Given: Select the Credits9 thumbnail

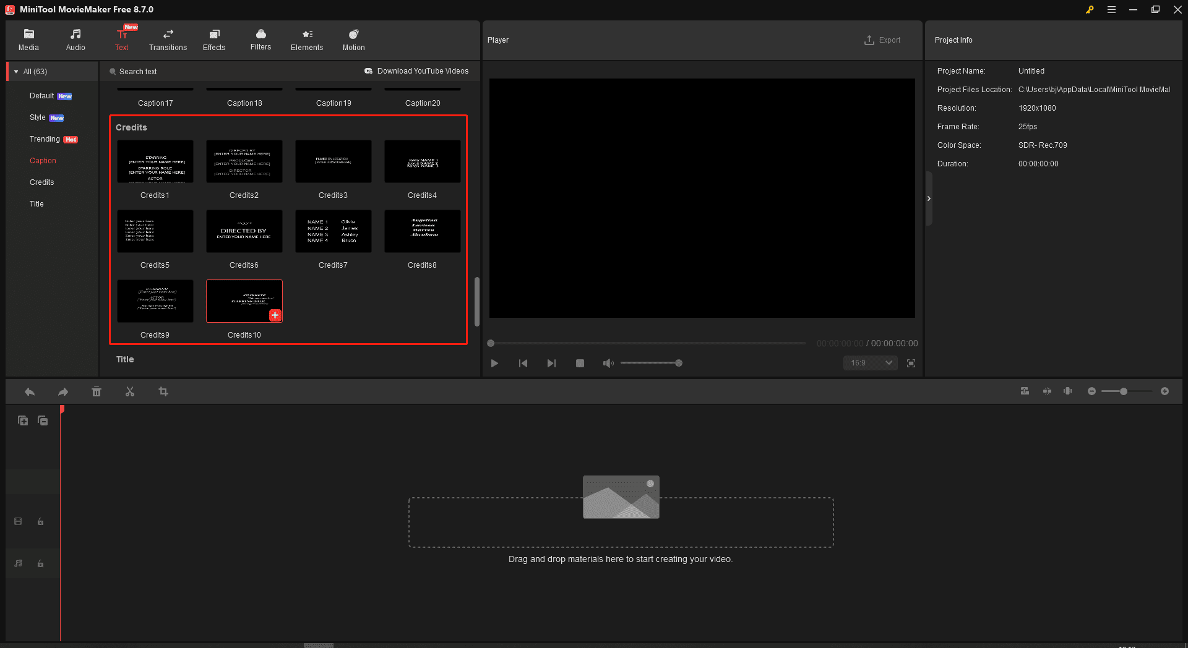Looking at the screenshot, I should pos(155,301).
